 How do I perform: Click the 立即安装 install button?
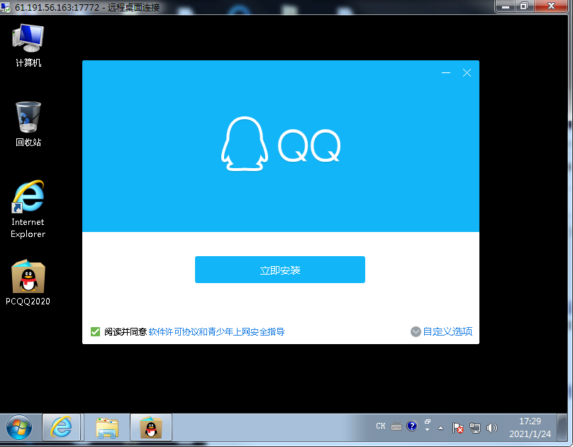(x=279, y=270)
